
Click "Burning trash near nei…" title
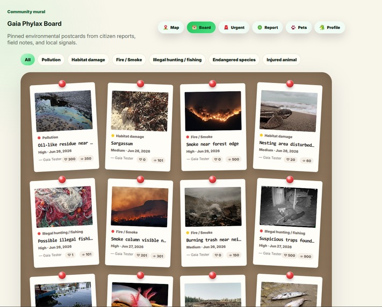pyautogui.click(x=214, y=240)
